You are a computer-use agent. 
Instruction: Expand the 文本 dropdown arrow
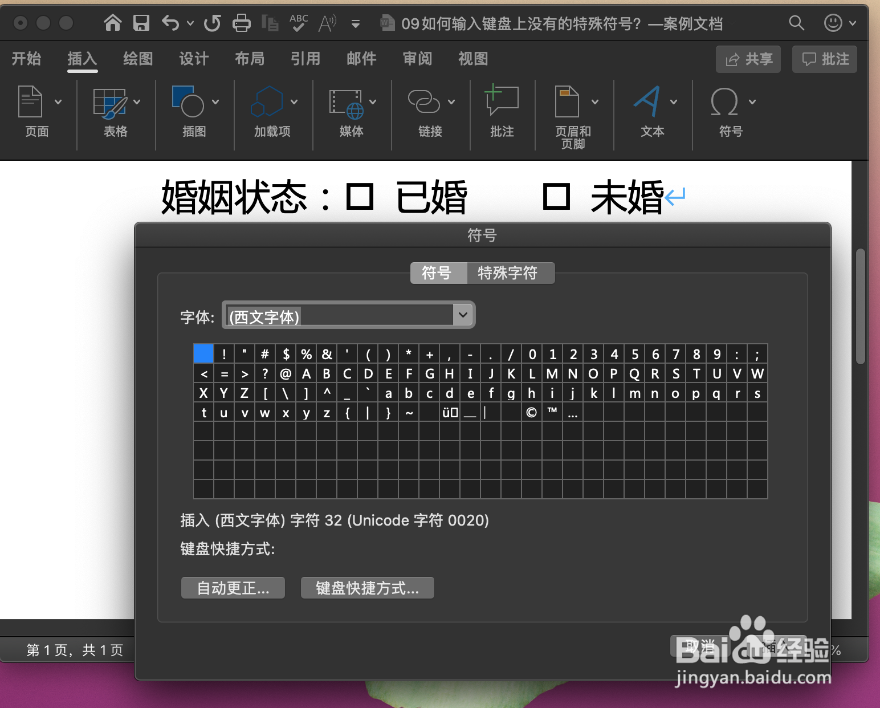pyautogui.click(x=674, y=102)
